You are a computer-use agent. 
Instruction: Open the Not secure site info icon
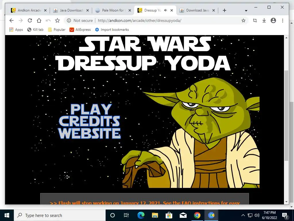tap(69, 20)
